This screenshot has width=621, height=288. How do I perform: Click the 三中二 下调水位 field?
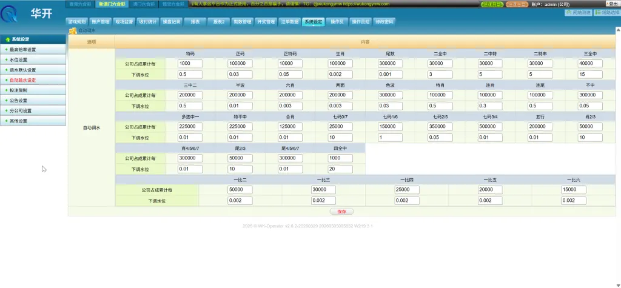(190, 105)
